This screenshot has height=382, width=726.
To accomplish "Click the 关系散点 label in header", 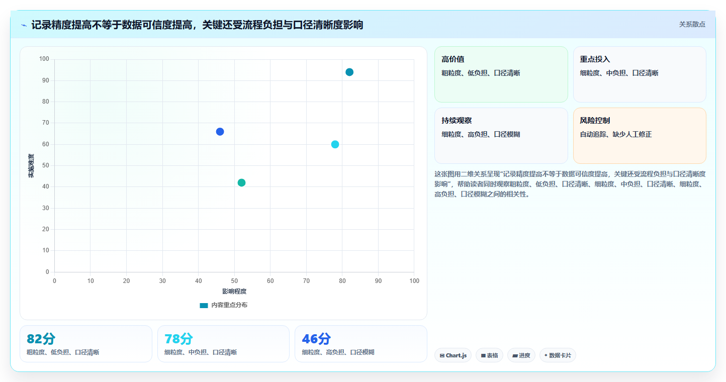I will pos(692,24).
